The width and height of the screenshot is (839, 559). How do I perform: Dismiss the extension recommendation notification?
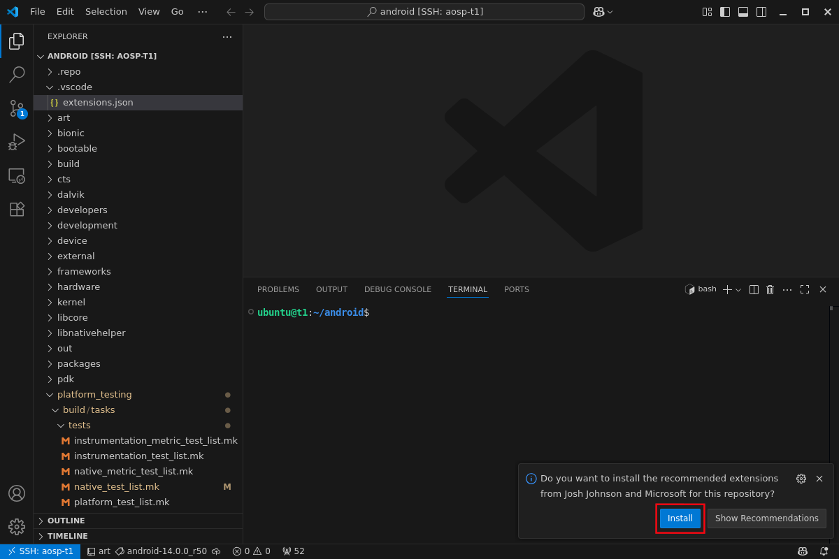[x=819, y=479]
